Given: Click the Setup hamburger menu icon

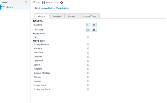Looking at the screenshot, I should point(26,2).
